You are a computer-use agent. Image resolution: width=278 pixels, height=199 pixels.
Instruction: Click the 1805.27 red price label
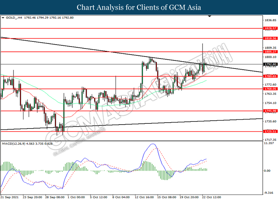[270, 52]
